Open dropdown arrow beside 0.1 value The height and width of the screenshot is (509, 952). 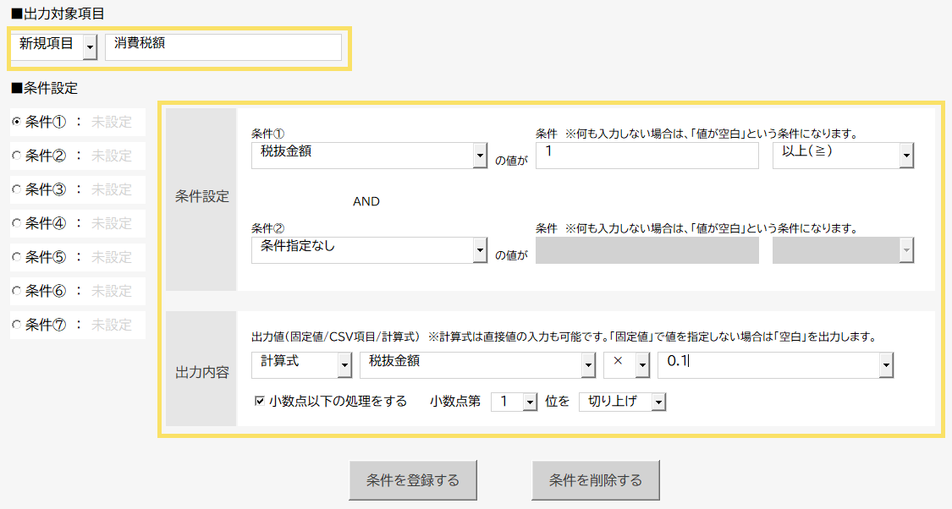pyautogui.click(x=886, y=365)
